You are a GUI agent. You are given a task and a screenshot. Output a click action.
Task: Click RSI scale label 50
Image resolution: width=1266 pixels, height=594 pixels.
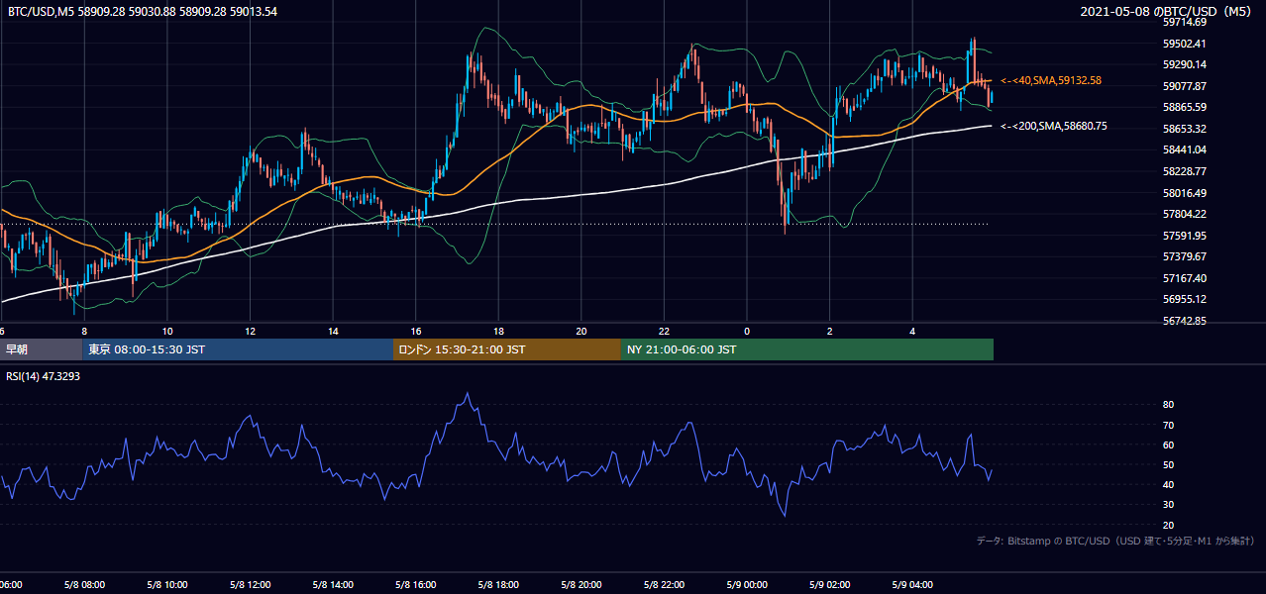pyautogui.click(x=1168, y=464)
